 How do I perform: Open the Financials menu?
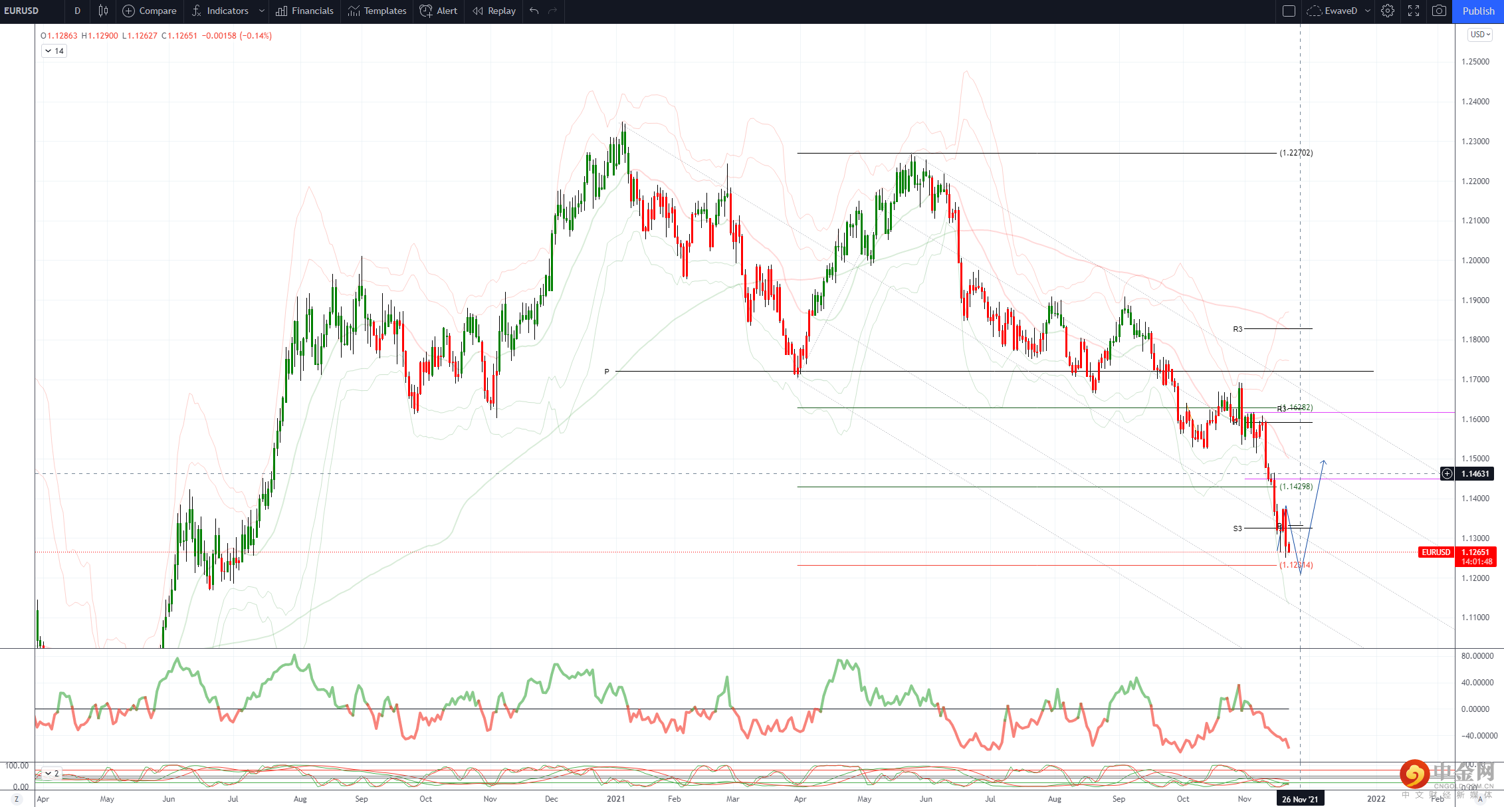(x=304, y=11)
